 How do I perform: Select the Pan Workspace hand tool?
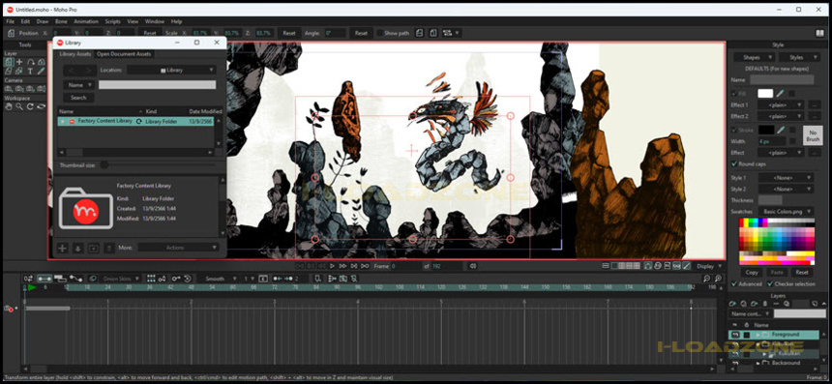9,106
